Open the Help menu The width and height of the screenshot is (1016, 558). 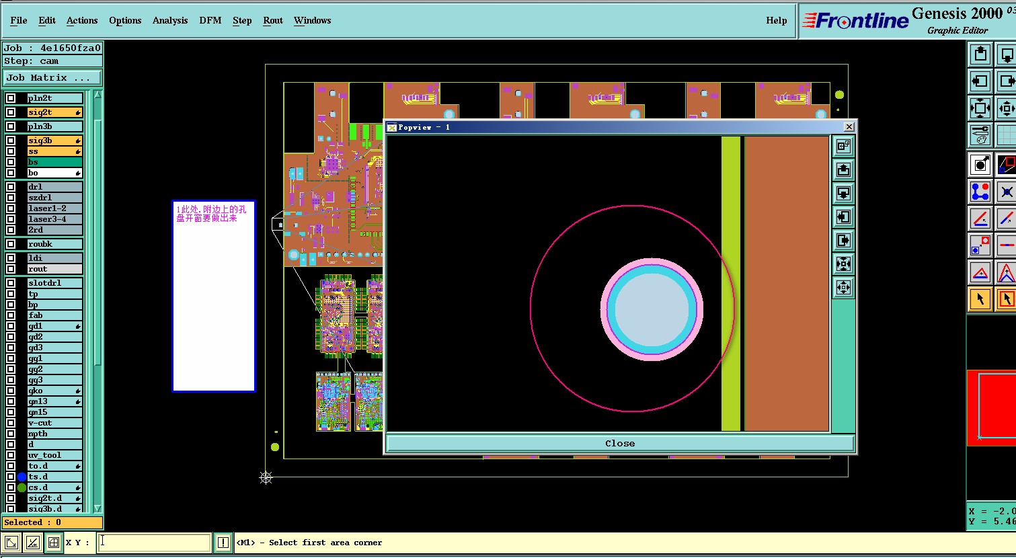[777, 20]
